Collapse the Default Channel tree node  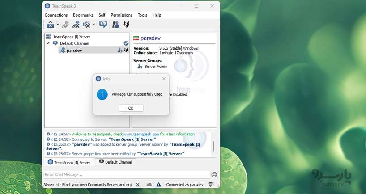coord(48,43)
